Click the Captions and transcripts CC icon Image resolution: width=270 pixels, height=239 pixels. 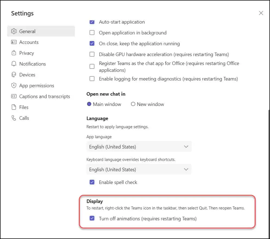(14, 96)
